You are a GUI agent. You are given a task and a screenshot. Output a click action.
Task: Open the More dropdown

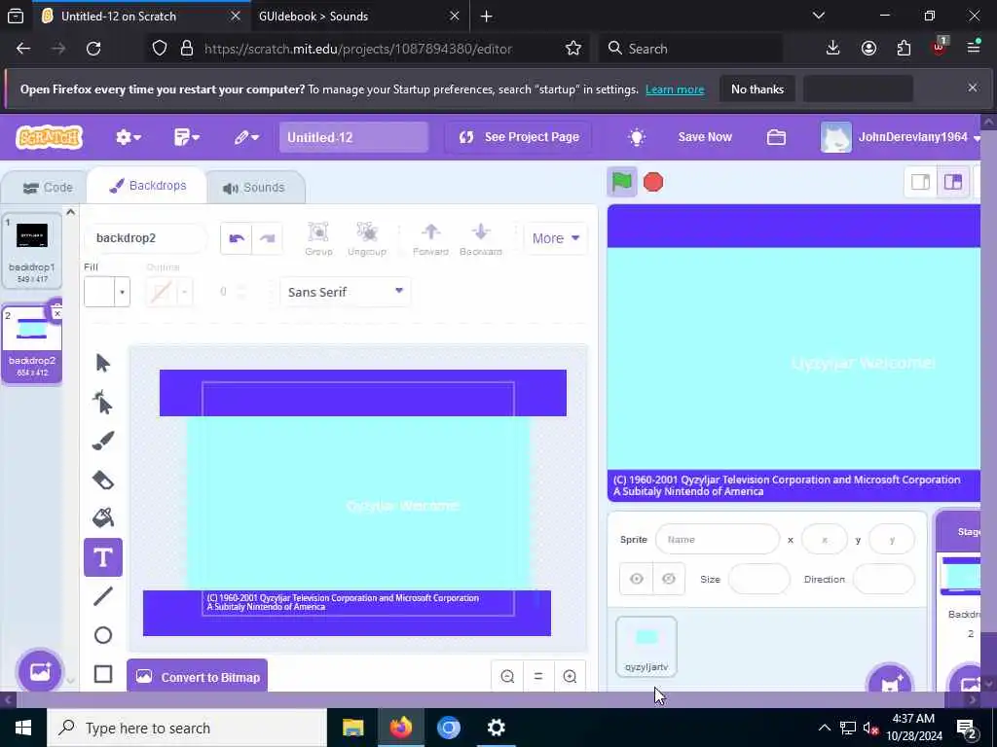click(x=556, y=238)
